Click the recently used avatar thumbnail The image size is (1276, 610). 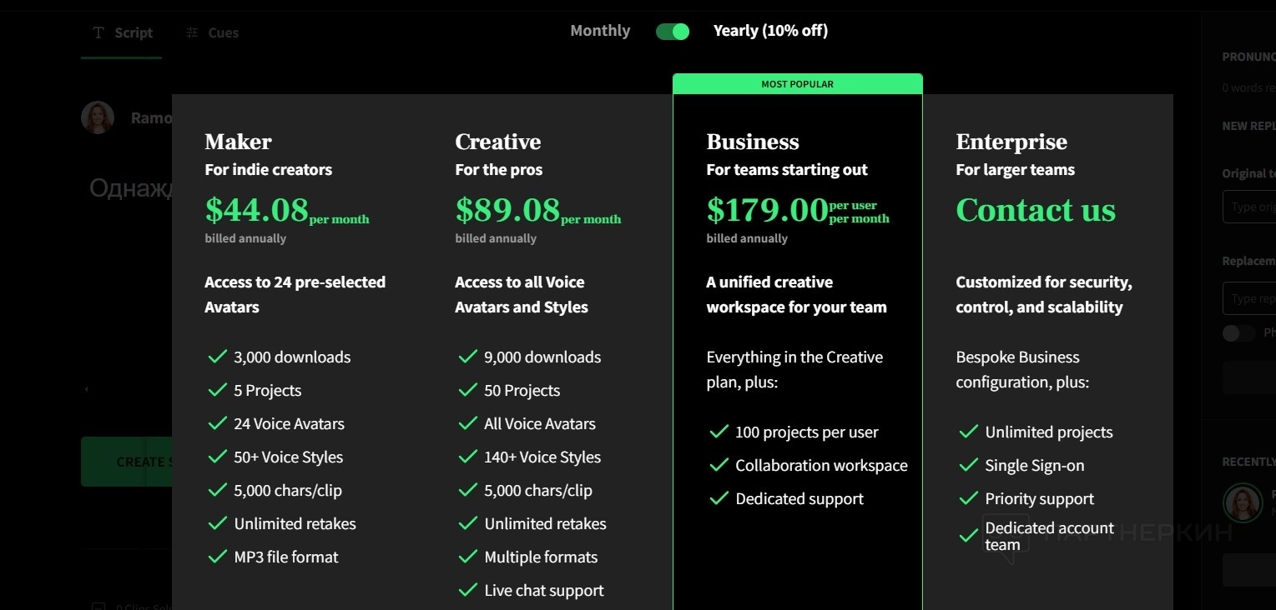point(1242,502)
